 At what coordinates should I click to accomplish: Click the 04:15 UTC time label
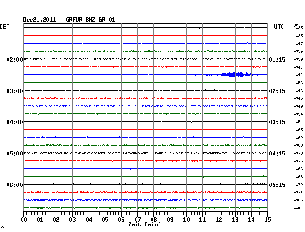tap(277, 154)
